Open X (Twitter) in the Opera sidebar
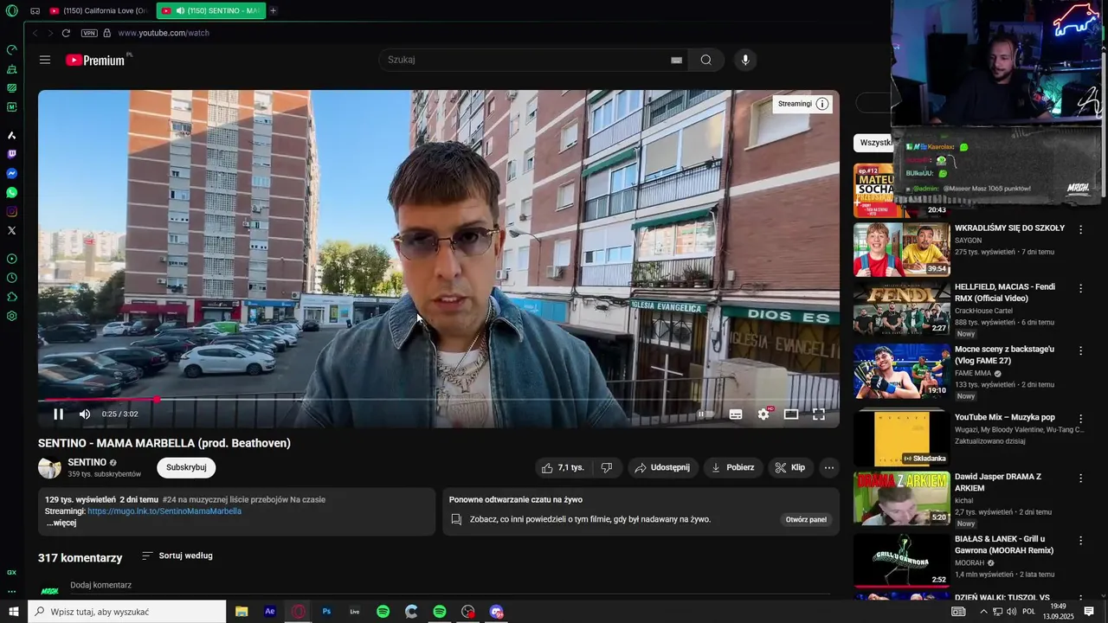Screen dimensions: 1108x623 point(11,231)
